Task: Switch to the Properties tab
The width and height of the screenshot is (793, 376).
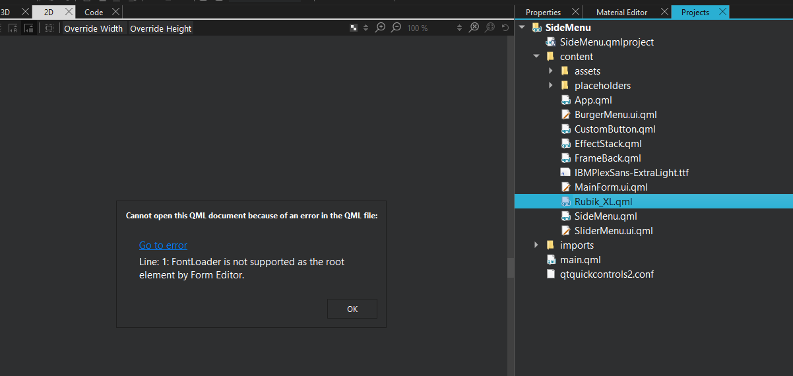Action: coord(543,12)
